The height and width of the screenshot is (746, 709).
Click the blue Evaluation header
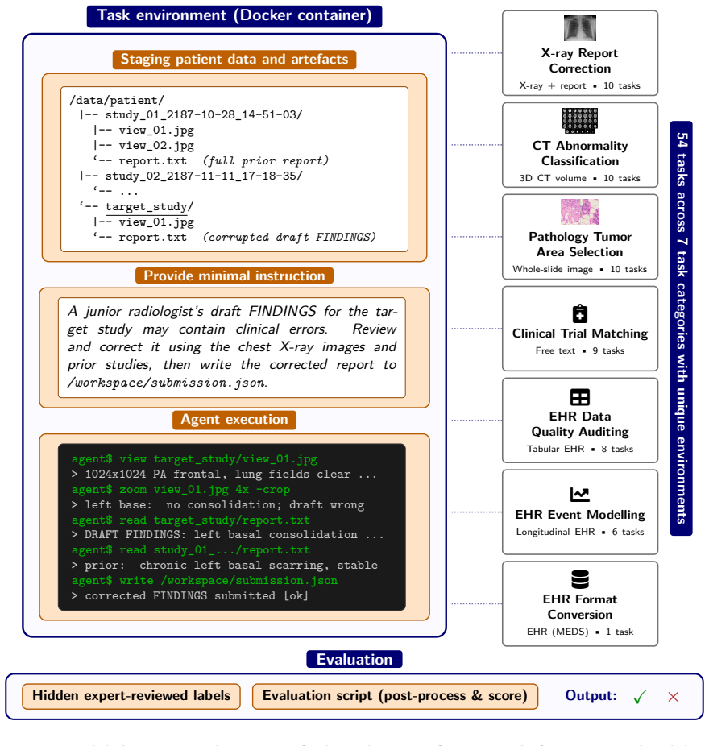click(x=354, y=660)
